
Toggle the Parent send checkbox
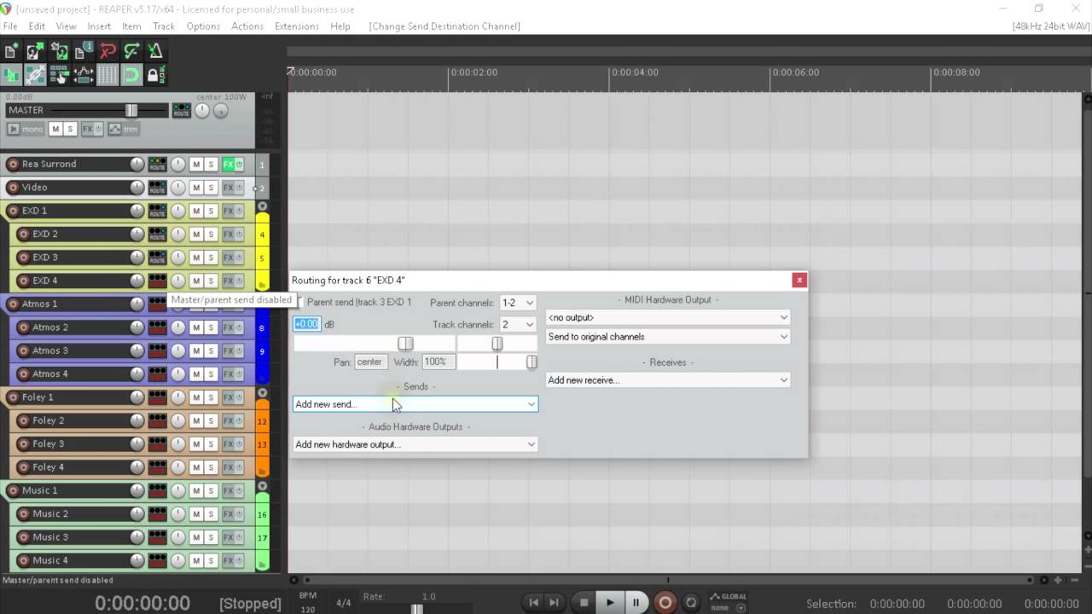coord(299,302)
